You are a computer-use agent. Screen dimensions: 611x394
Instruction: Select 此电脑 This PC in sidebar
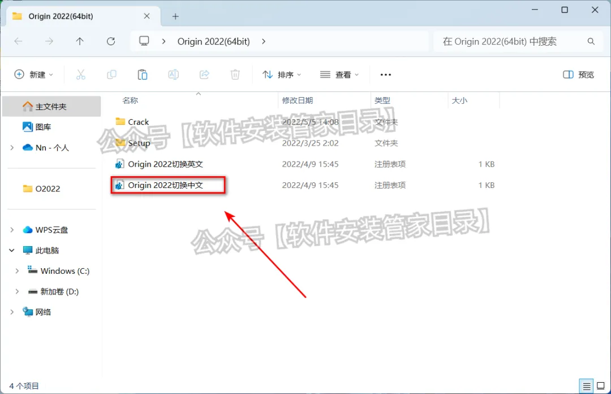pos(41,251)
